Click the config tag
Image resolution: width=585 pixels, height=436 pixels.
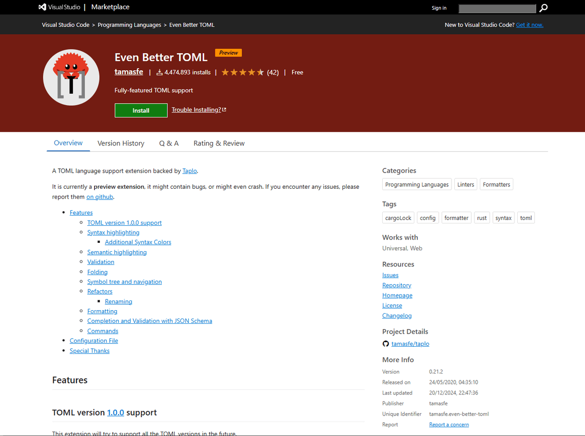[428, 218]
